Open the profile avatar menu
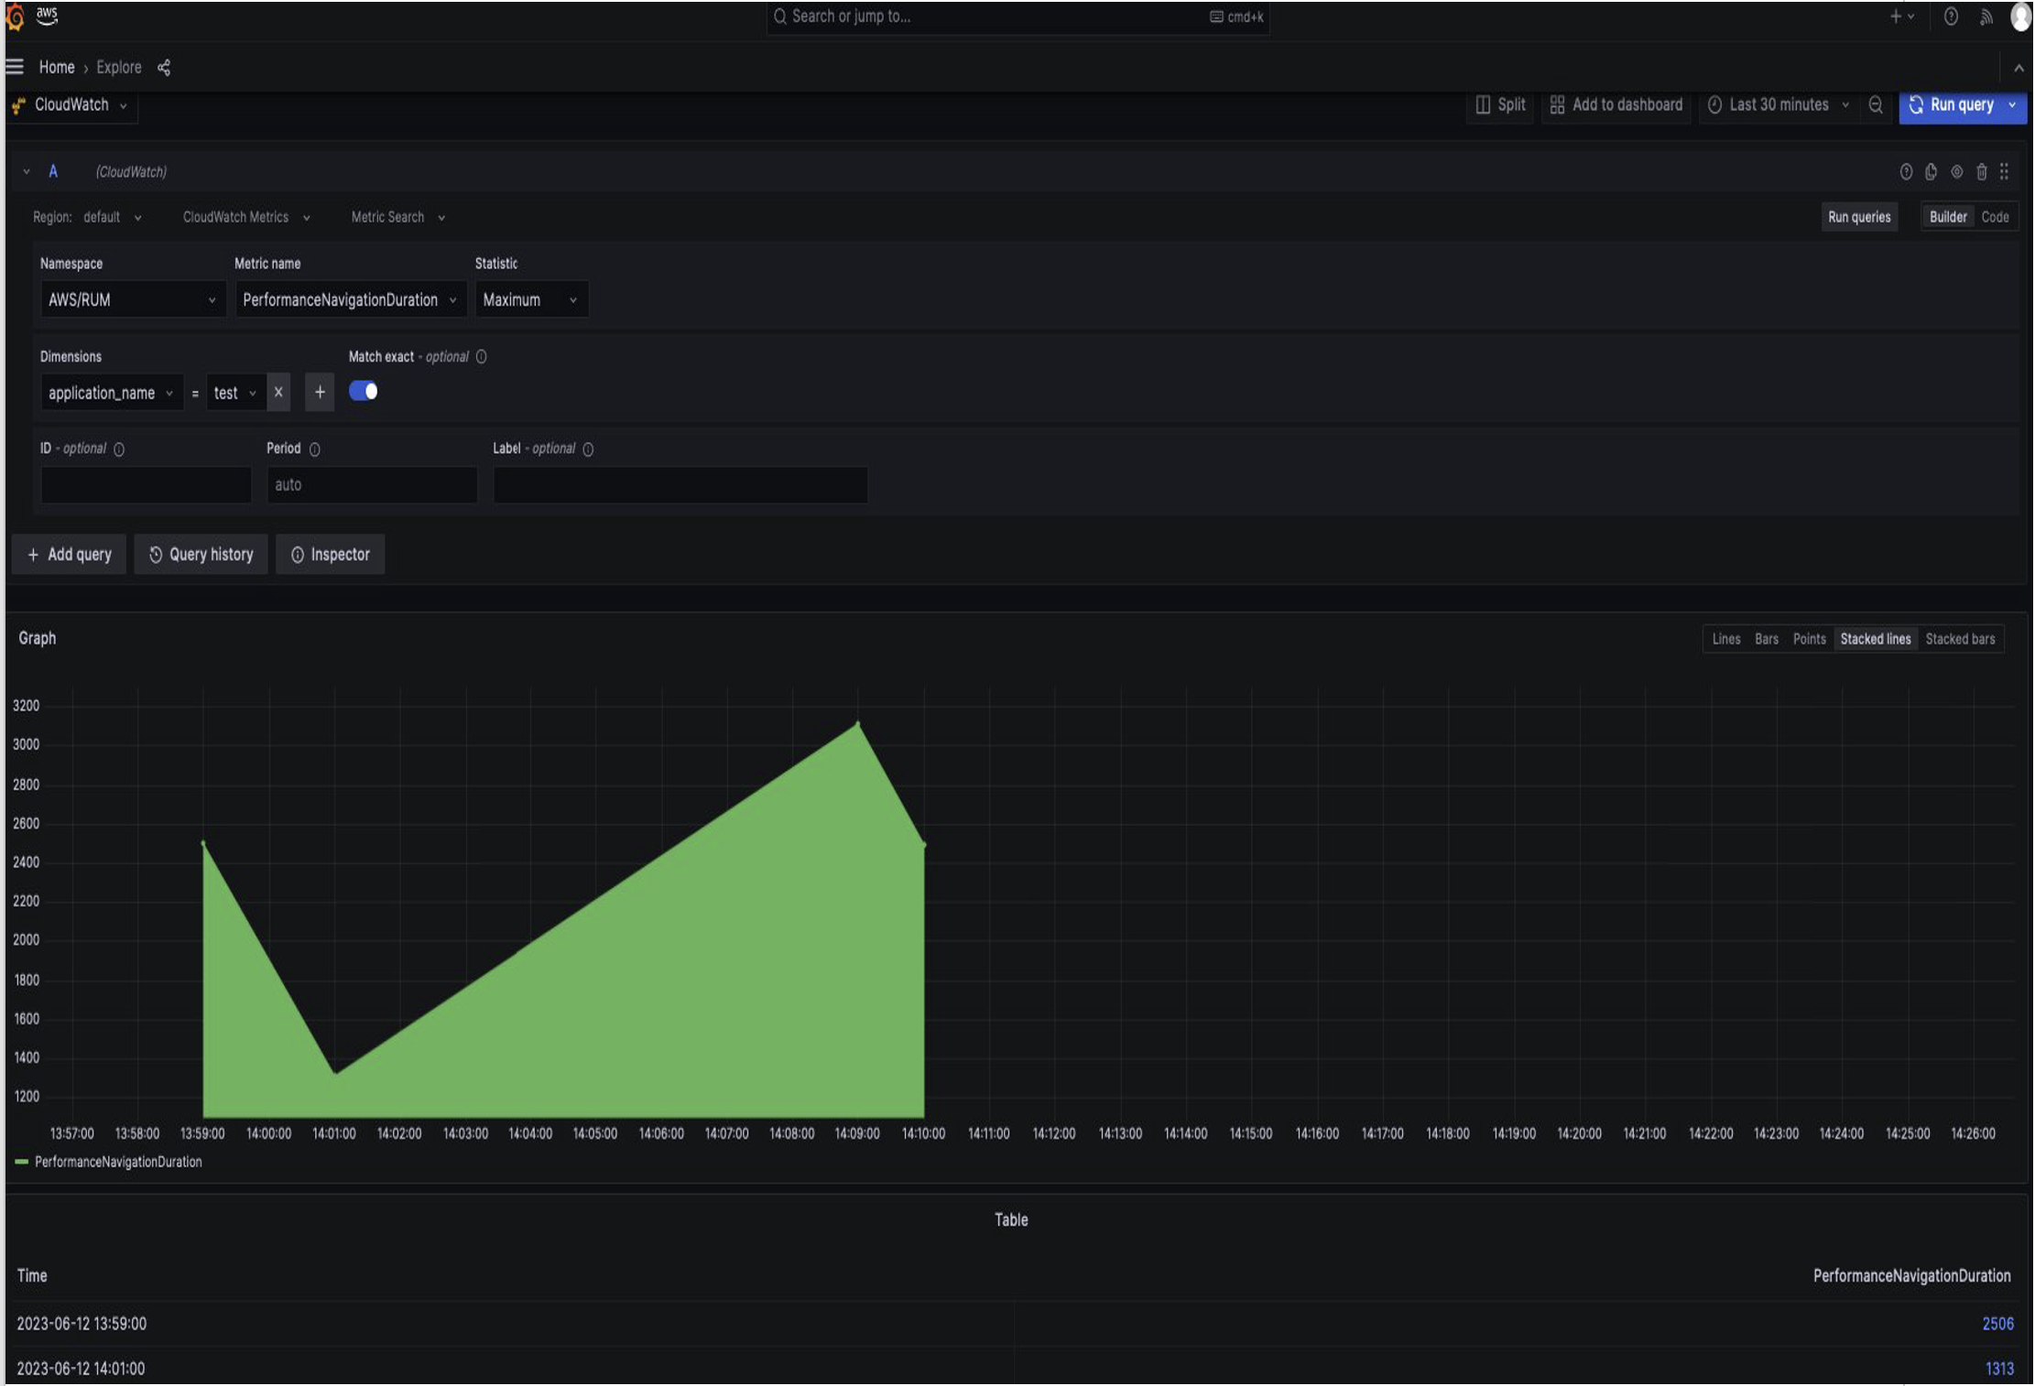2035x1386 pixels. (2019, 16)
